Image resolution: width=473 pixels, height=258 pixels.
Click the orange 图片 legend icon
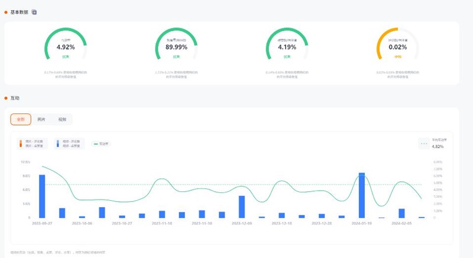coord(21,143)
